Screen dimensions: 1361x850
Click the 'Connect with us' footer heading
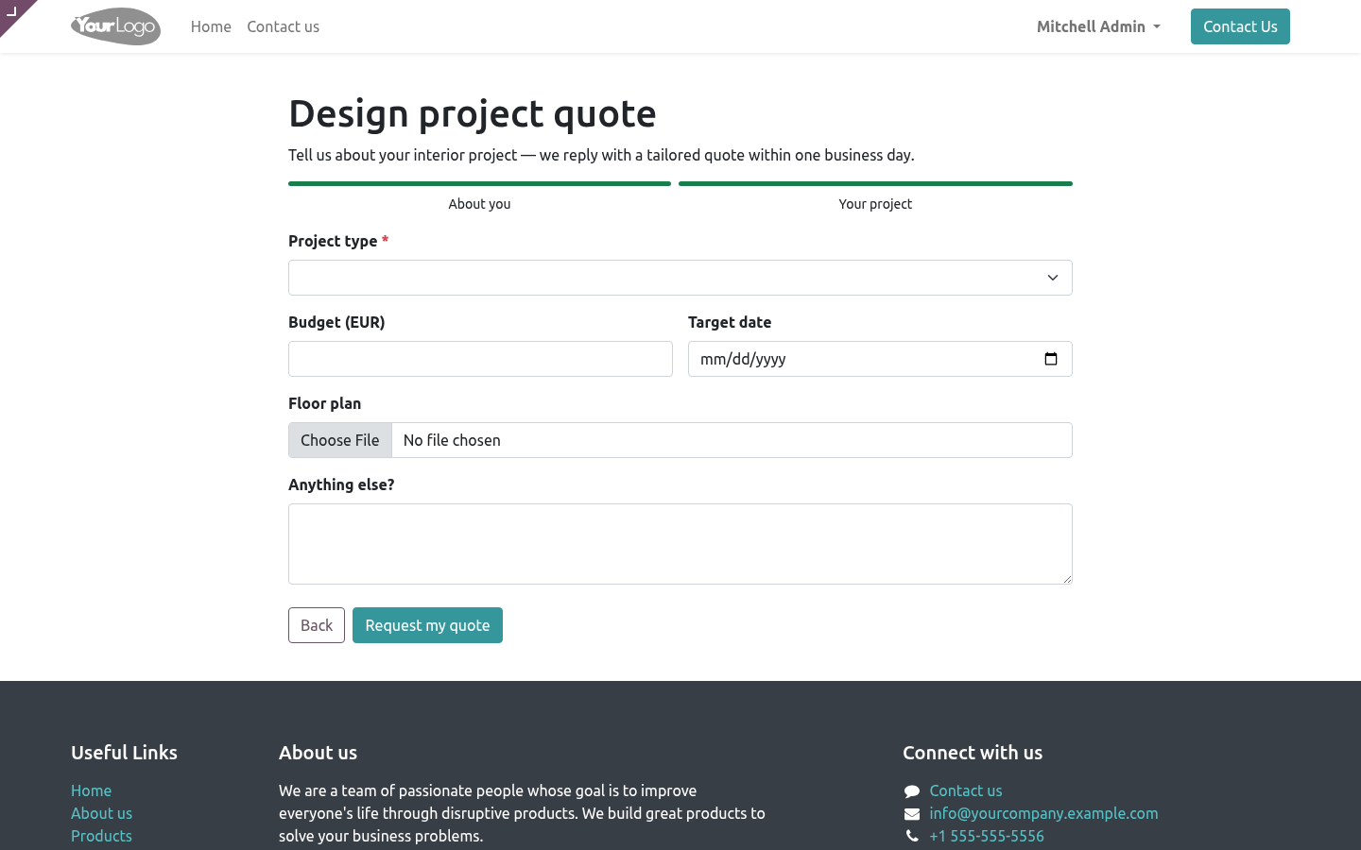973,753
